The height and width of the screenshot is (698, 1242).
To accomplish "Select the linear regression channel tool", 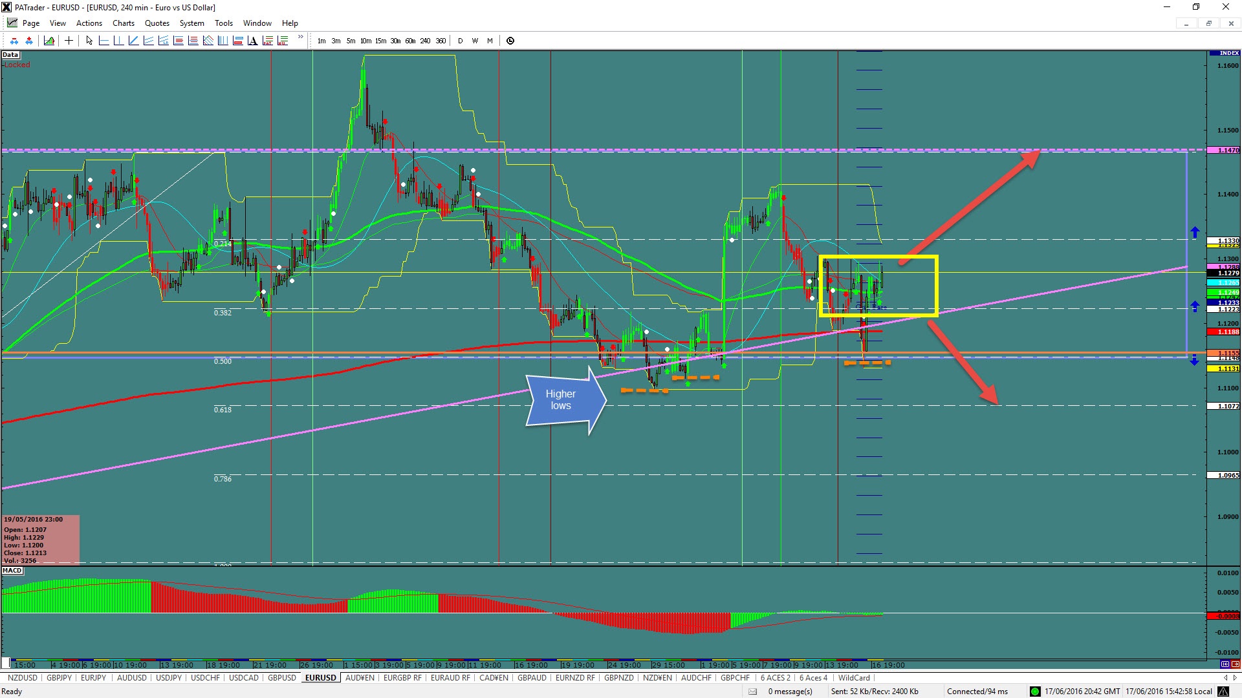I will [163, 41].
